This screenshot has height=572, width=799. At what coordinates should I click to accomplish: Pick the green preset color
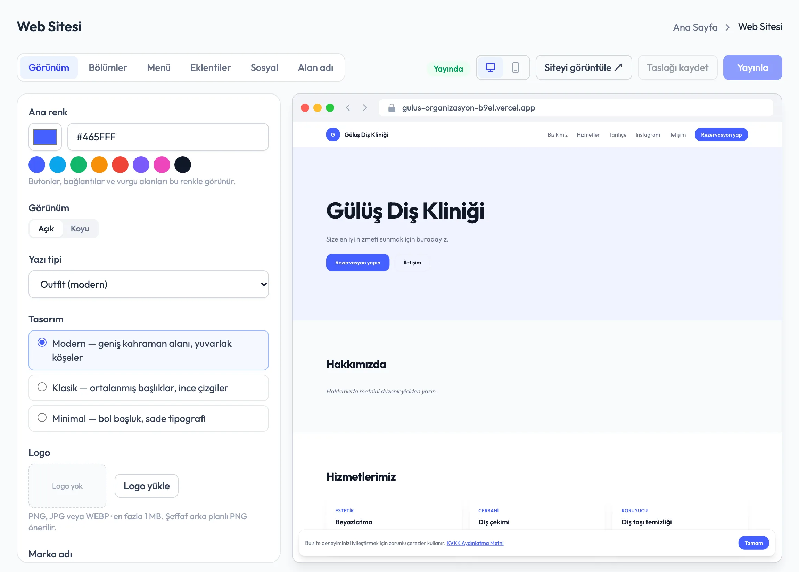click(x=79, y=164)
